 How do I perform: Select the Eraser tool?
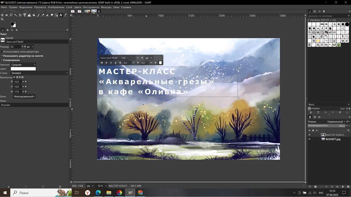43,15
